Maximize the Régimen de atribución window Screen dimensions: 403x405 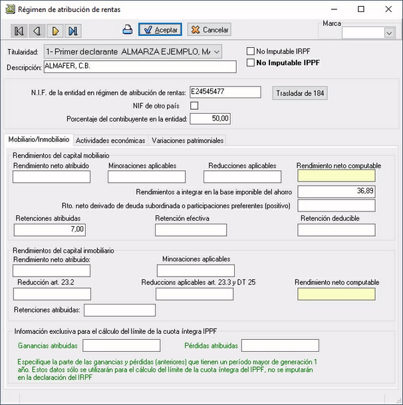pos(361,9)
